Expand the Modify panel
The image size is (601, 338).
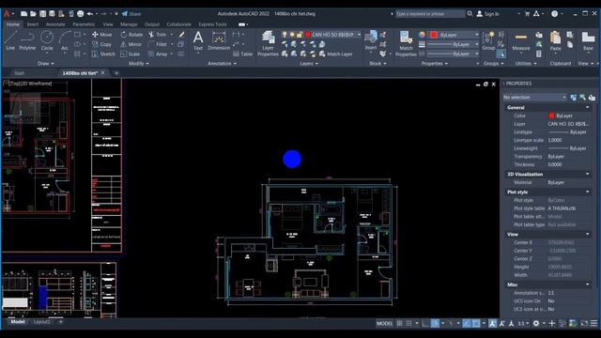(138, 64)
